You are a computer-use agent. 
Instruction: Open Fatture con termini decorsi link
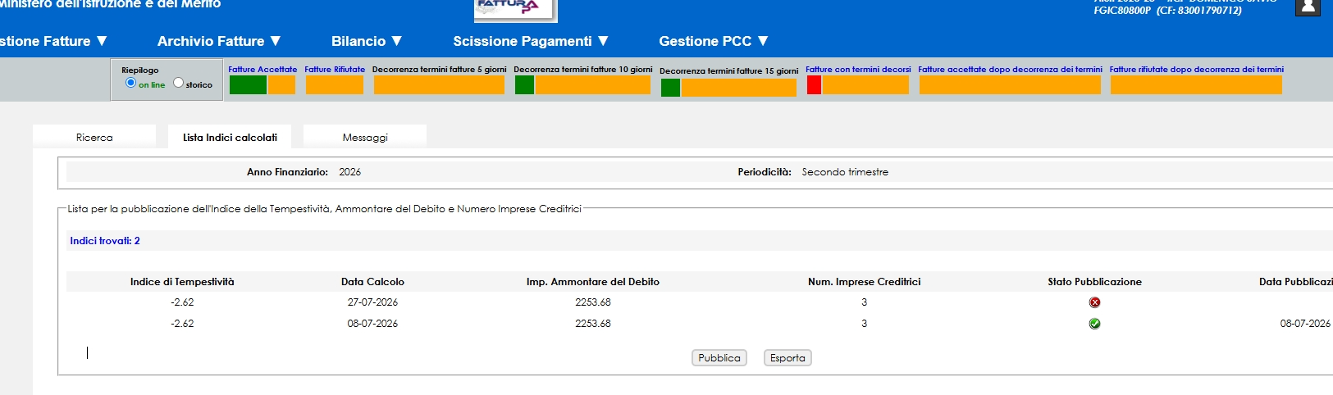point(858,70)
